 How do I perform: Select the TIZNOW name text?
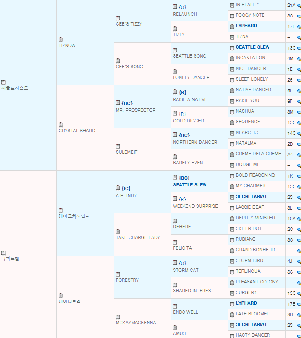[67, 46]
